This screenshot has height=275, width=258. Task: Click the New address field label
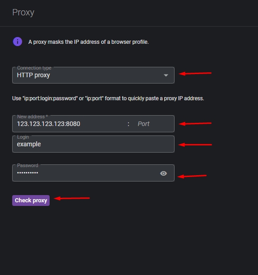point(32,117)
